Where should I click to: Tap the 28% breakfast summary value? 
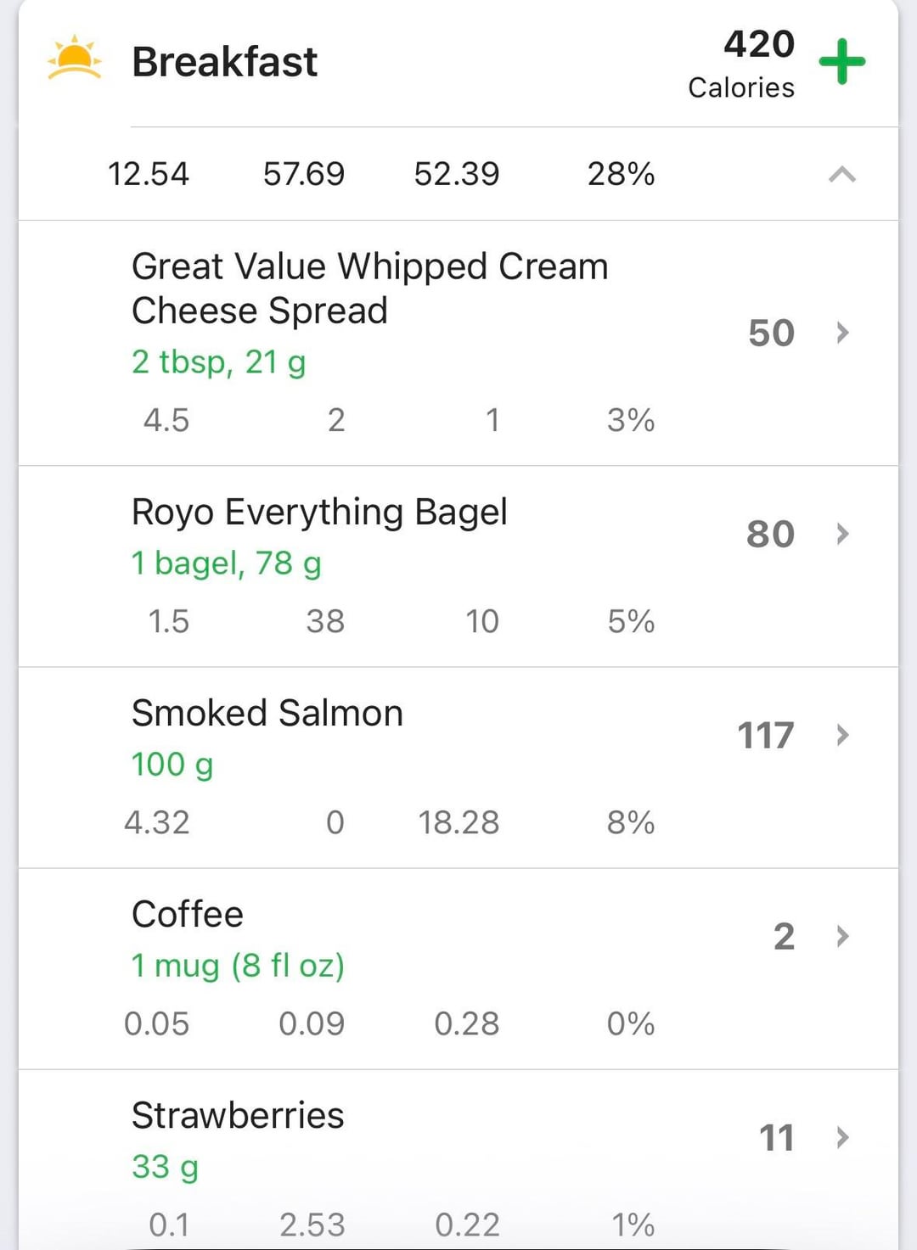click(621, 175)
